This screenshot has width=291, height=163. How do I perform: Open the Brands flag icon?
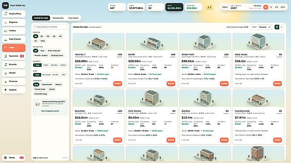coord(6,65)
